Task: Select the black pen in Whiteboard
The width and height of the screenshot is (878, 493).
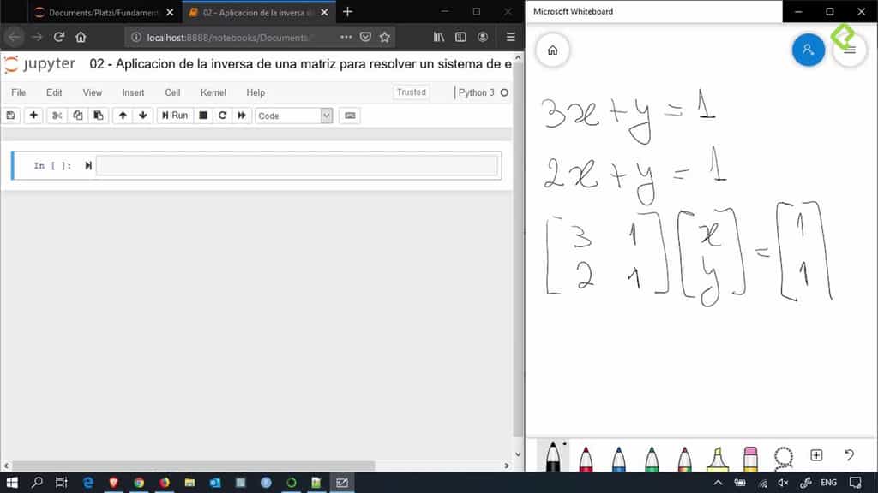Action: (553, 456)
